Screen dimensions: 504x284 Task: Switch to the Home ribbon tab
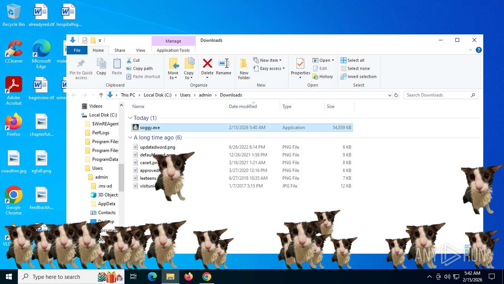[x=98, y=50]
